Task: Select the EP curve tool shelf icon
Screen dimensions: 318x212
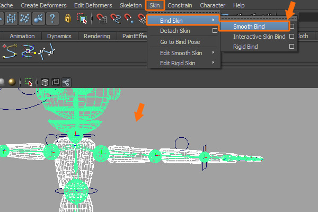Action: click(x=10, y=51)
